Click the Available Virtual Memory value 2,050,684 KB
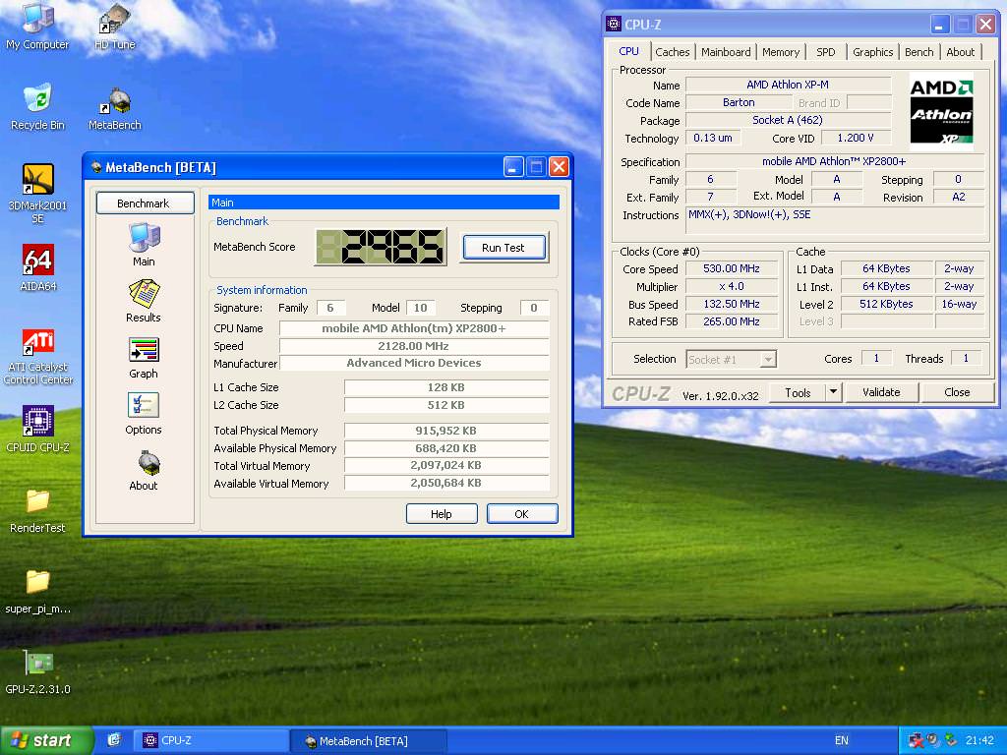Image resolution: width=1007 pixels, height=755 pixels. 446,483
